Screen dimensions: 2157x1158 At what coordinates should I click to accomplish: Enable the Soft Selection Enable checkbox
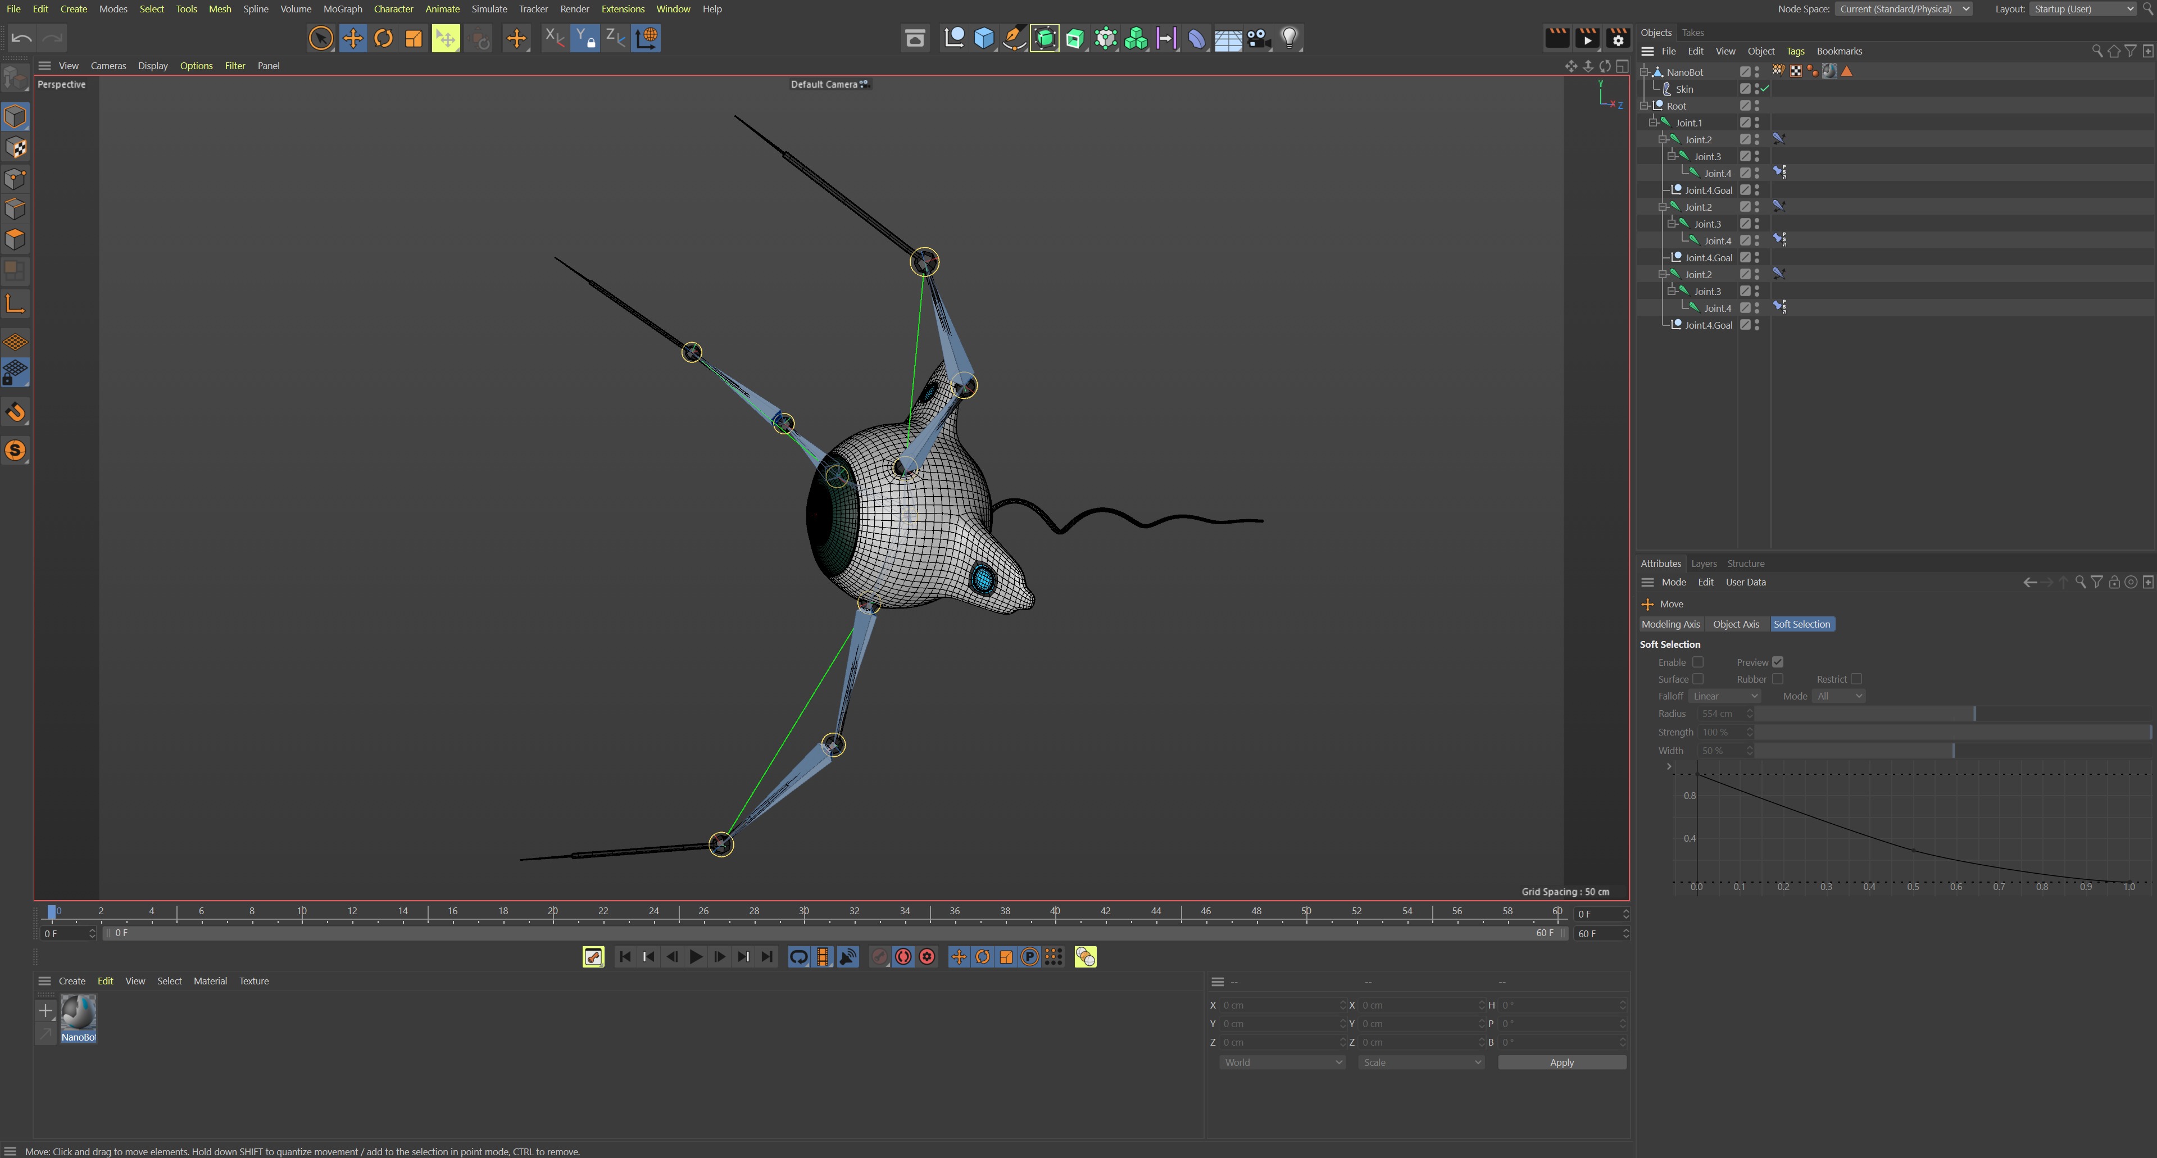click(x=1697, y=661)
